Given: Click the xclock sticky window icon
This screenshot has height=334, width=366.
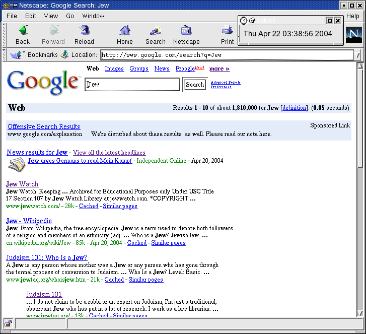Looking at the screenshot, I should 252,21.
